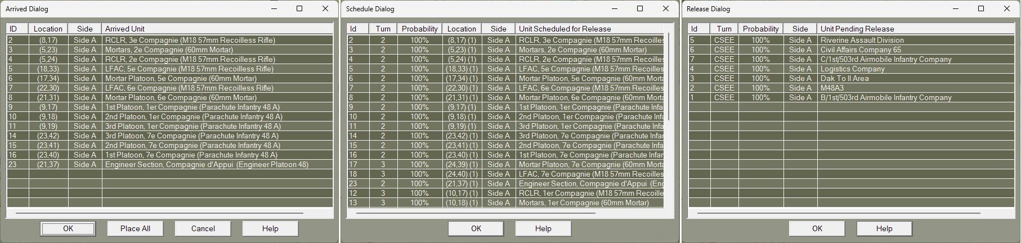Select RCLR, 3e Compagnie row in Arrived Dialog
This screenshot has height=243, width=1021.
(170, 40)
